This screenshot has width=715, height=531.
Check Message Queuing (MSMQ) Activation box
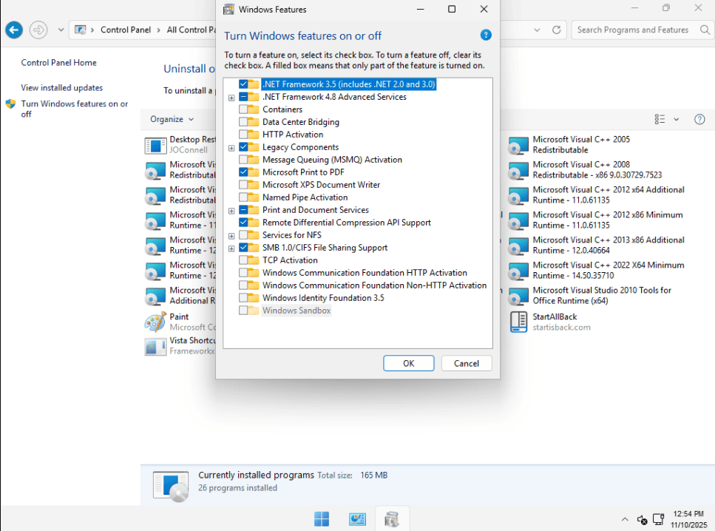pyautogui.click(x=243, y=159)
